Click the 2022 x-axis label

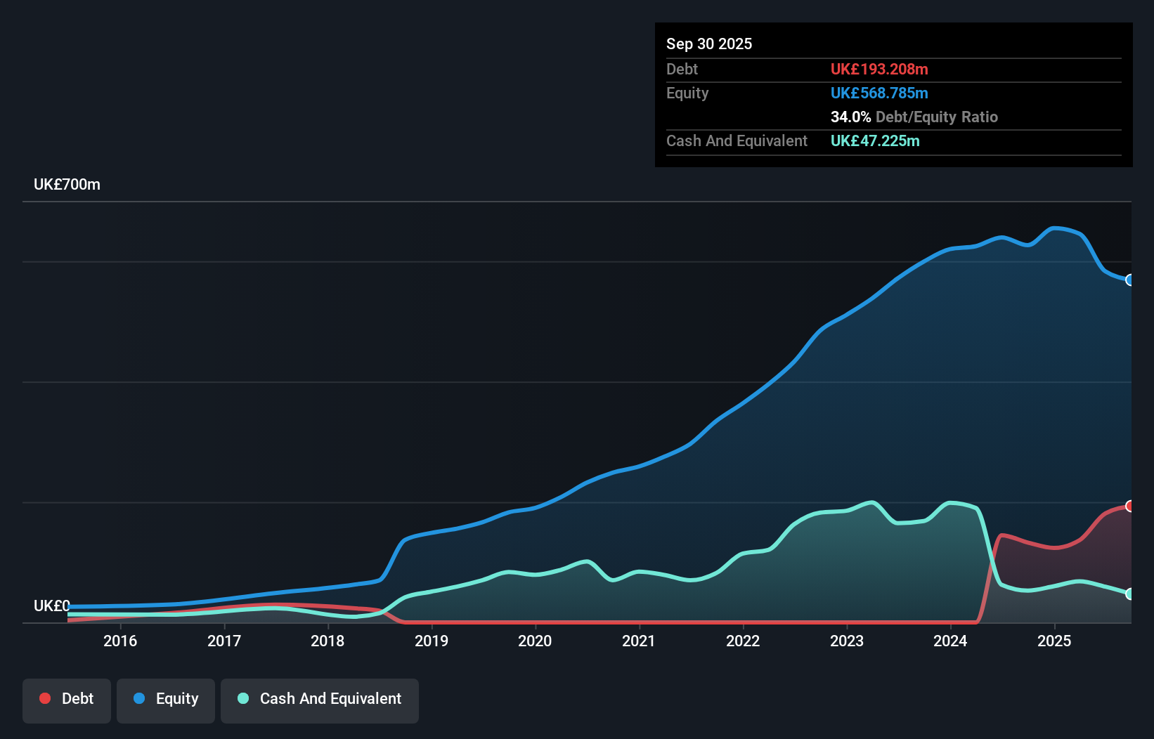click(x=743, y=641)
